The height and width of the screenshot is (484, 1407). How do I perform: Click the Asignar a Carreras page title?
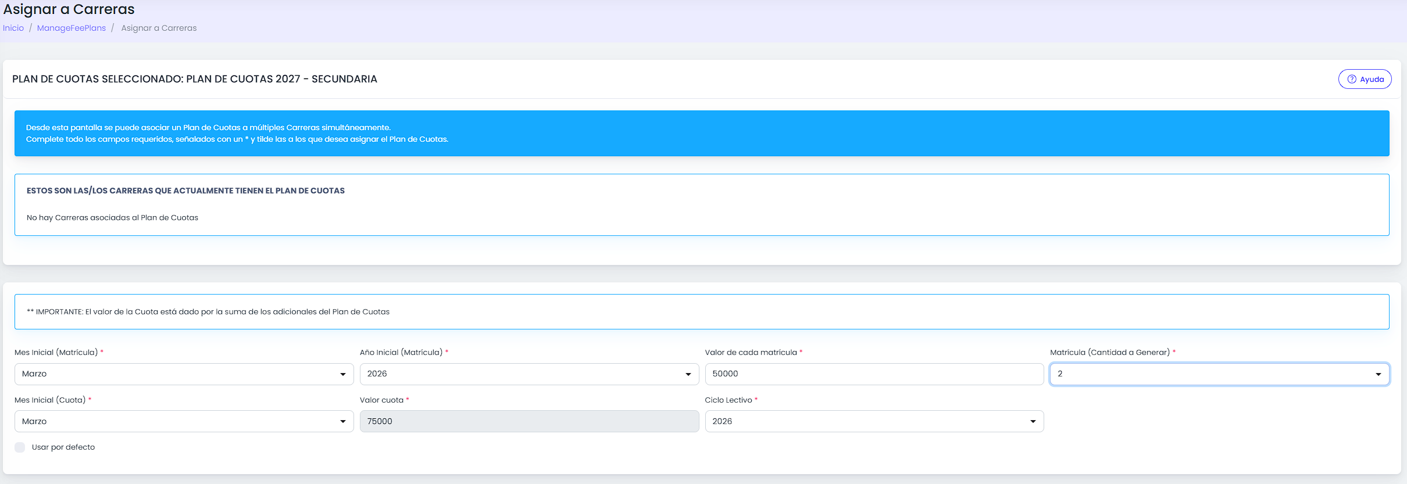[69, 9]
